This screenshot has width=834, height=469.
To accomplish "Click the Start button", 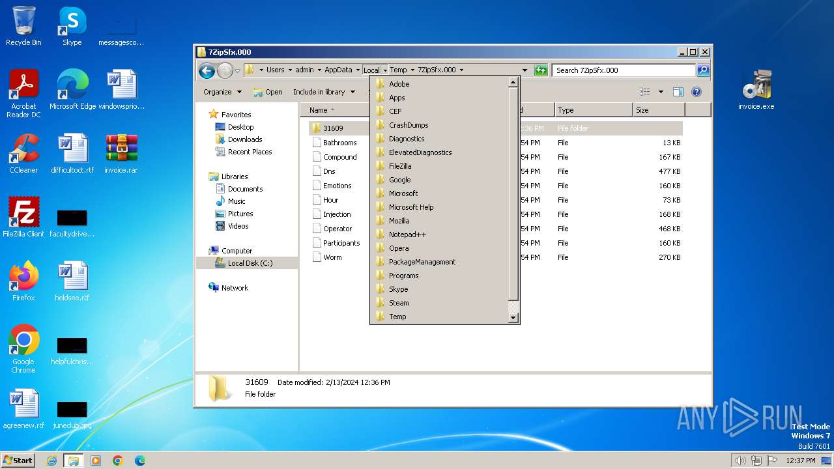I will [18, 460].
